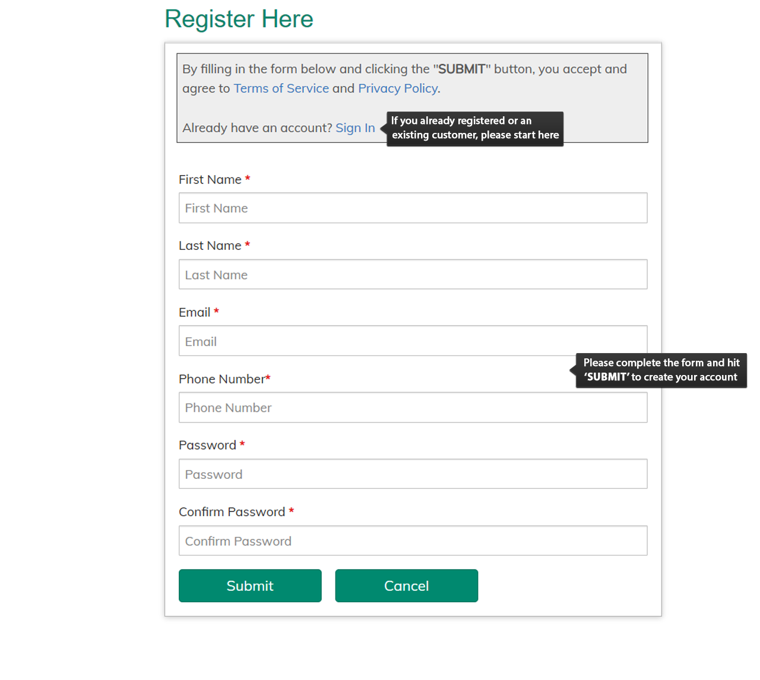
Task: Click the Cancel button
Action: click(407, 586)
